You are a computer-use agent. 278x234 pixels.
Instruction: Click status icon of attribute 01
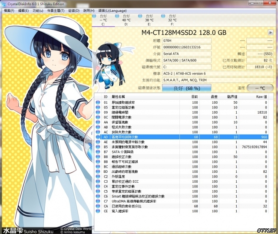[98, 102]
